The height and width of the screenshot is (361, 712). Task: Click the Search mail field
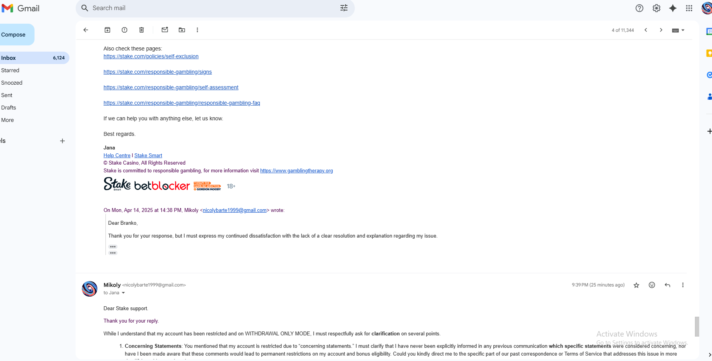(x=215, y=8)
